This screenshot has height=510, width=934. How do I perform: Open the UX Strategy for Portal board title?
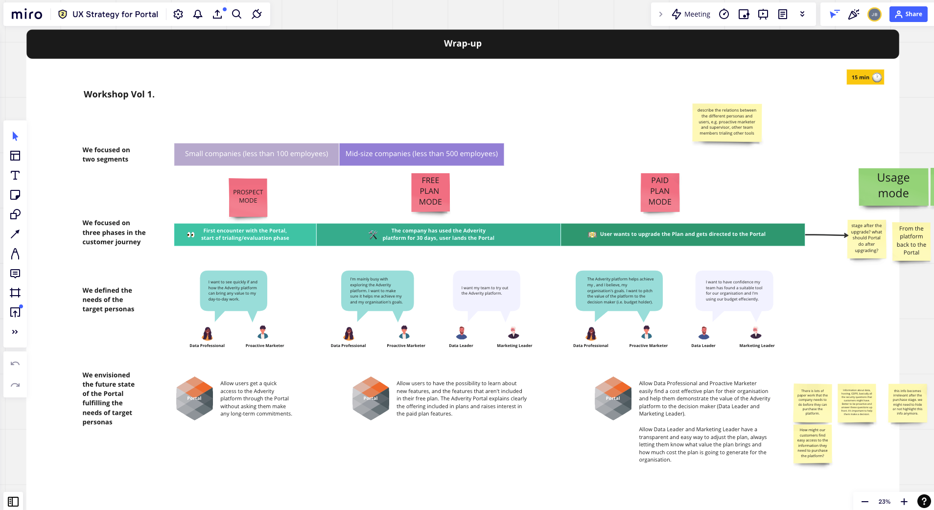[x=115, y=14]
